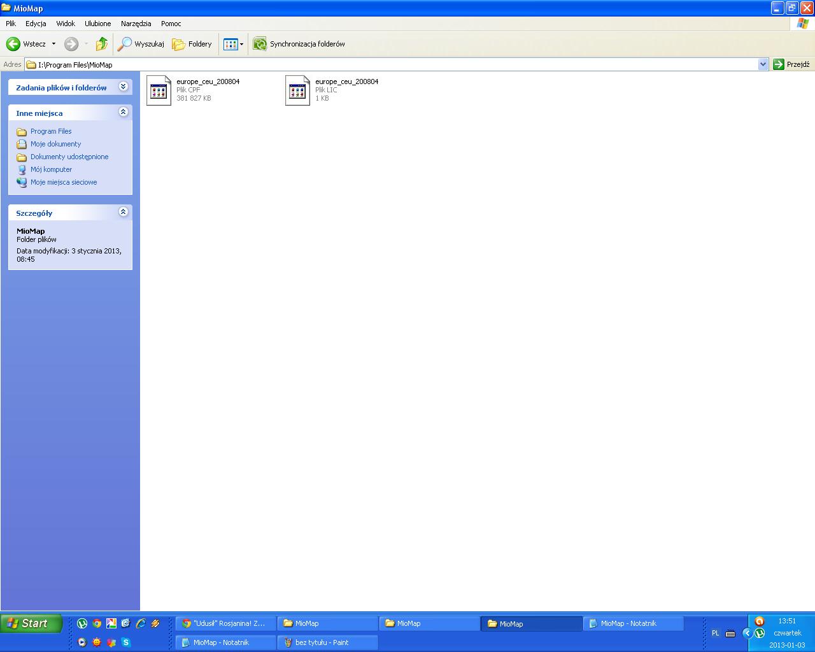Open the Plik menu
This screenshot has width=815, height=652.
(11, 24)
